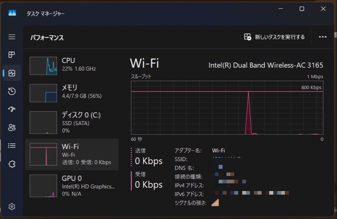The image size is (337, 219).
Task: Click the Task Manager app icon
Action: [12, 13]
